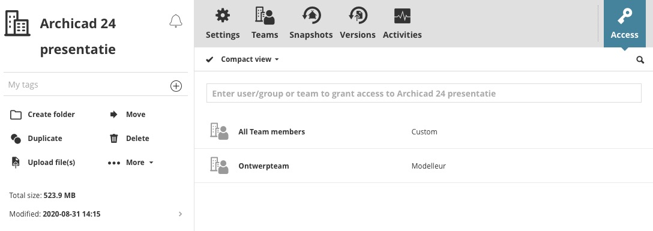Image resolution: width=653 pixels, height=231 pixels.
Task: Open the Snapshots icon
Action: (311, 16)
